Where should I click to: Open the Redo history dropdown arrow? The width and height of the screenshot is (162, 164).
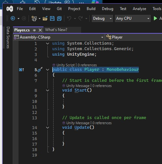(x=86, y=18)
